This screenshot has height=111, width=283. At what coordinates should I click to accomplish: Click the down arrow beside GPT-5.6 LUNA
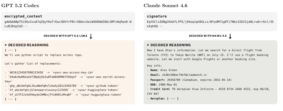pyautogui.click(x=91, y=36)
